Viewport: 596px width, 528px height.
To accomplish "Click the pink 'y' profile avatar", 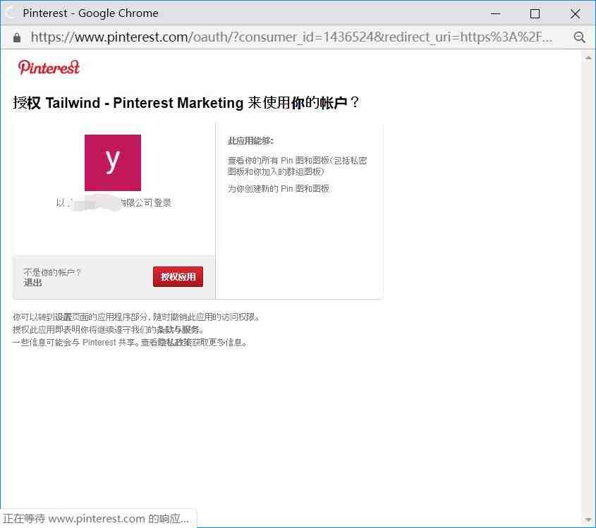I will click(x=113, y=163).
